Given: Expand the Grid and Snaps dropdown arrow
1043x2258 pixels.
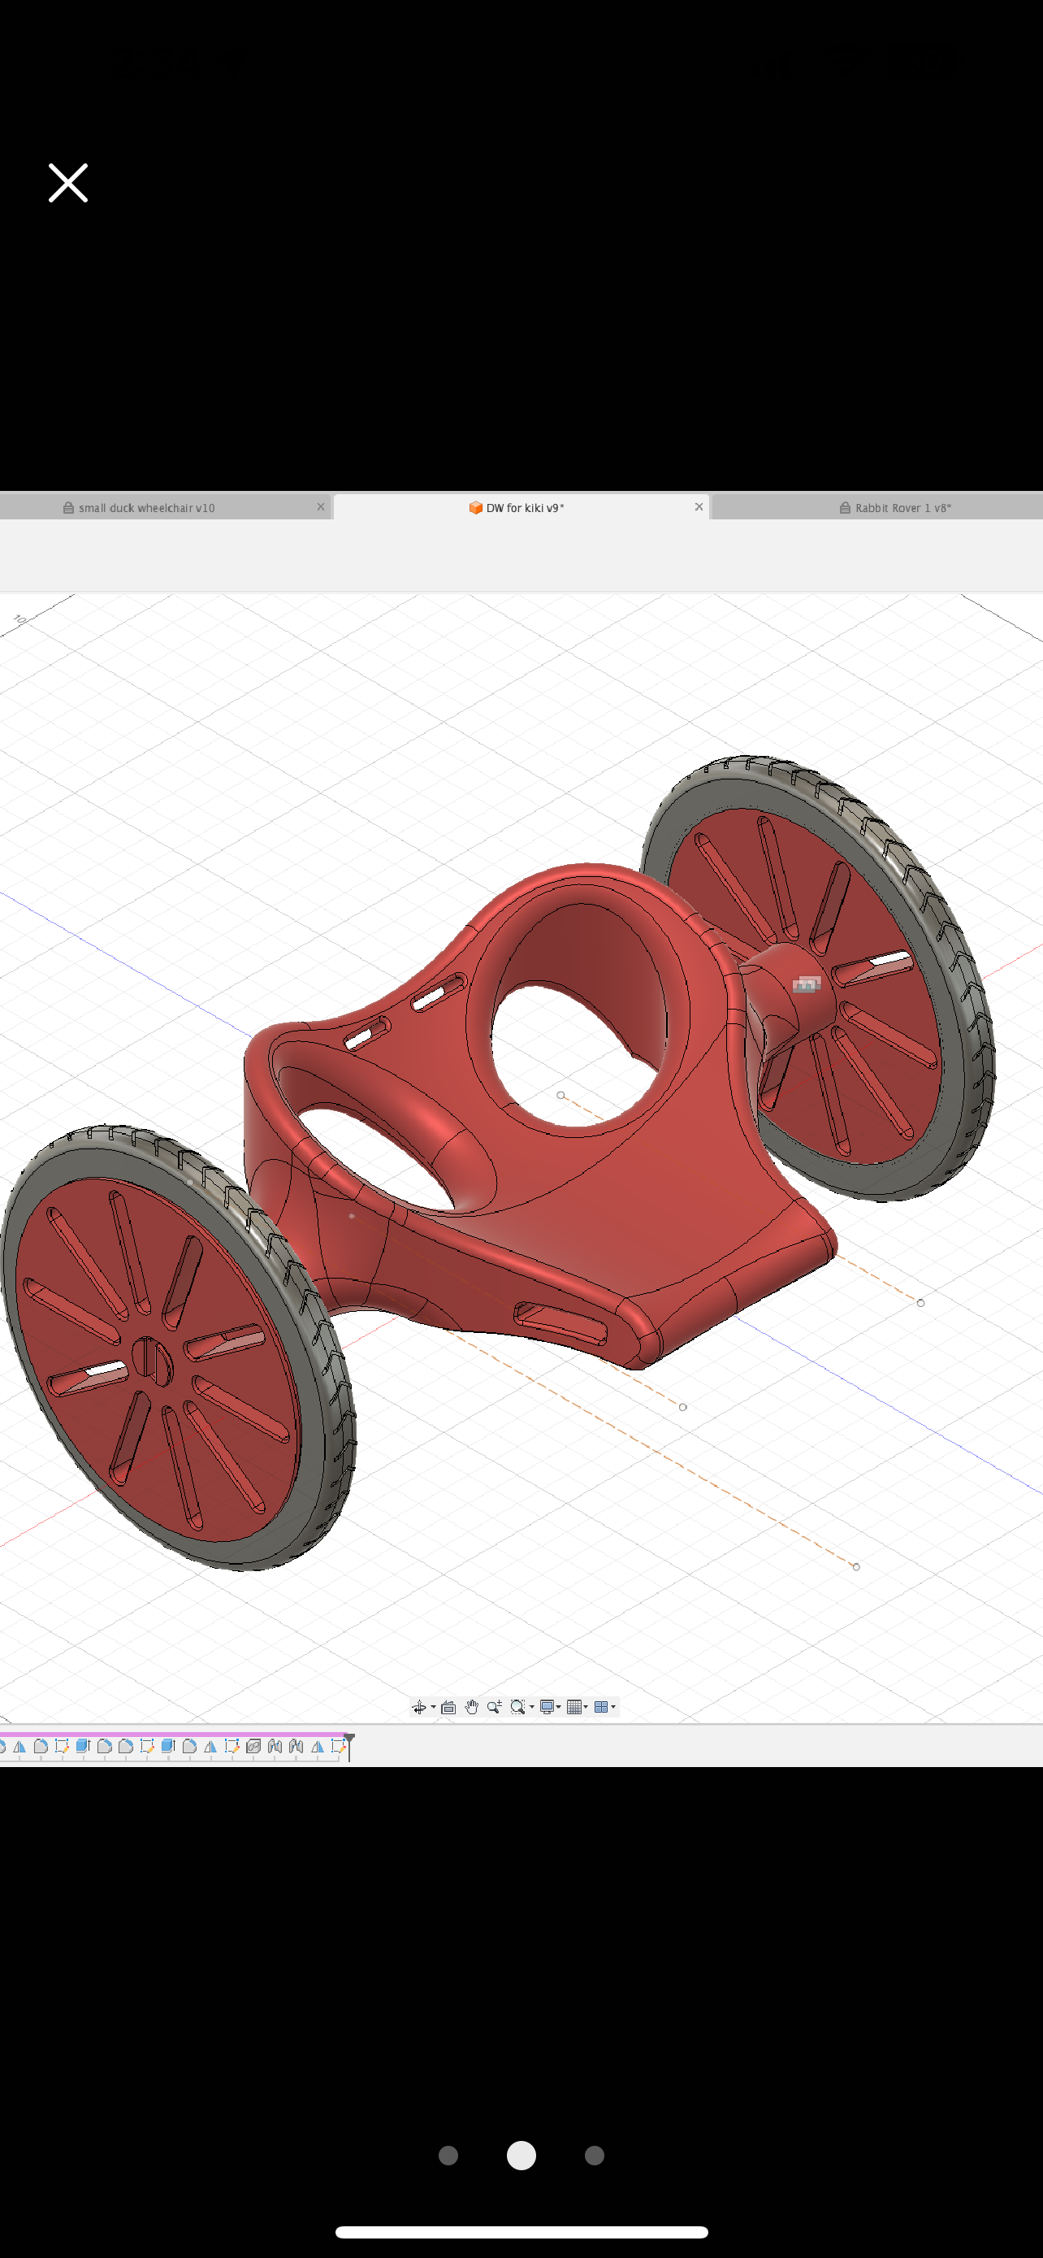Looking at the screenshot, I should click(586, 1707).
